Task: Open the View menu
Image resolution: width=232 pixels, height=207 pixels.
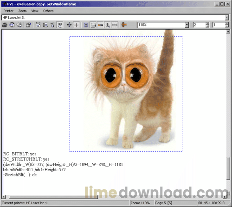Action: (x=35, y=11)
